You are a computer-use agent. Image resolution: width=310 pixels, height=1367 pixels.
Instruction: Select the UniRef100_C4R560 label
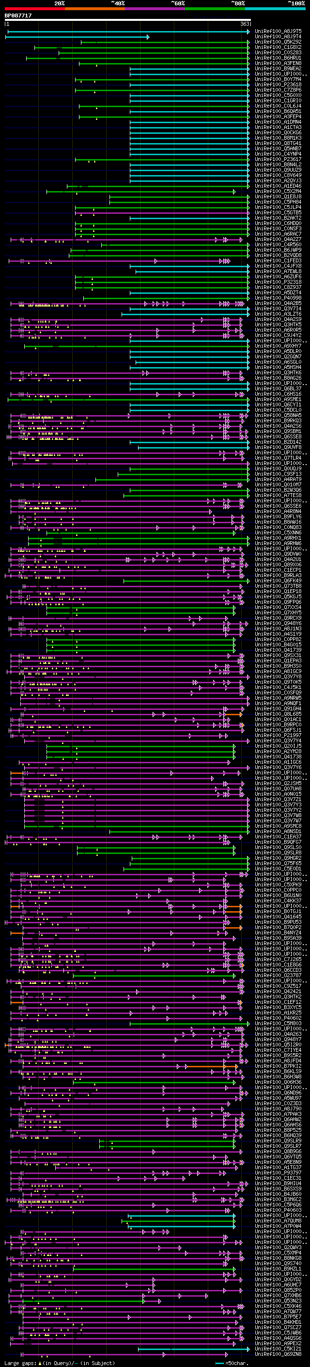278,244
